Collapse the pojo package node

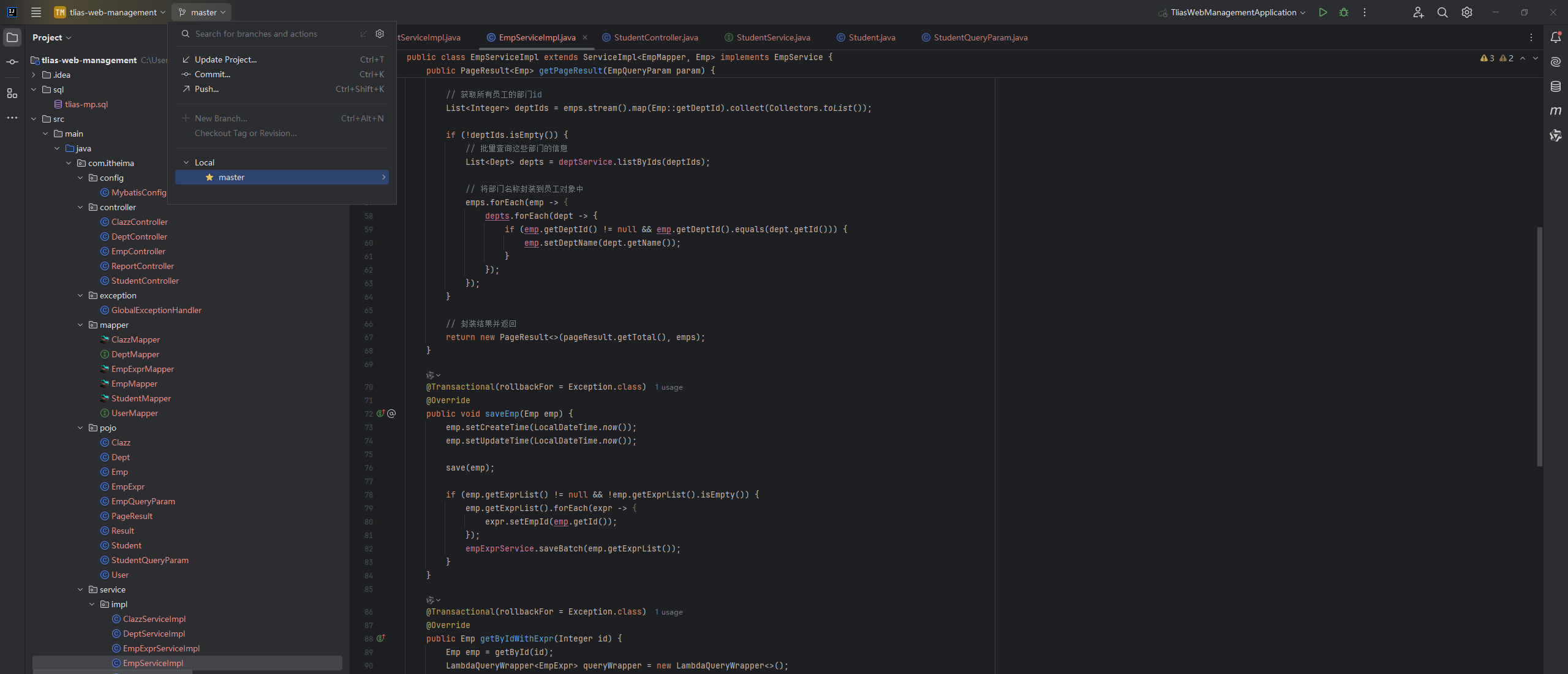click(80, 428)
